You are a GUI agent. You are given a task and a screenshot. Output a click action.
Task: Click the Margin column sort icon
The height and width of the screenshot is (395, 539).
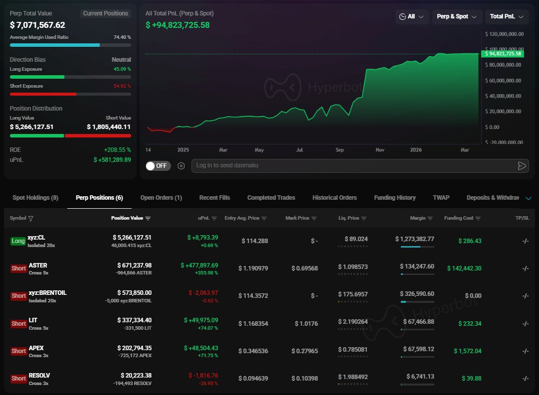click(x=431, y=218)
